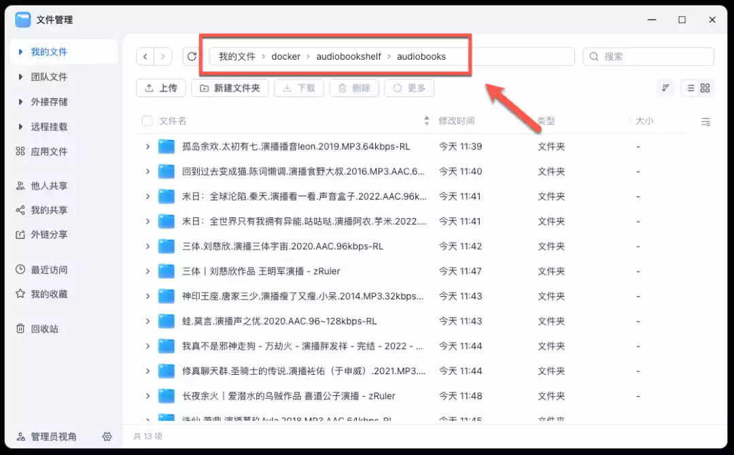Open column settings icon at header right
Image resolution: width=734 pixels, height=455 pixels.
click(705, 122)
